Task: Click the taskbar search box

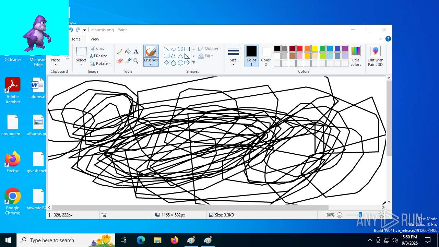Action: 66,240
